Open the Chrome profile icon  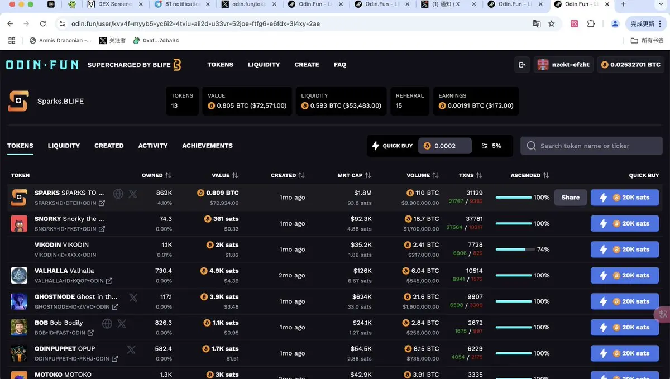pyautogui.click(x=615, y=24)
